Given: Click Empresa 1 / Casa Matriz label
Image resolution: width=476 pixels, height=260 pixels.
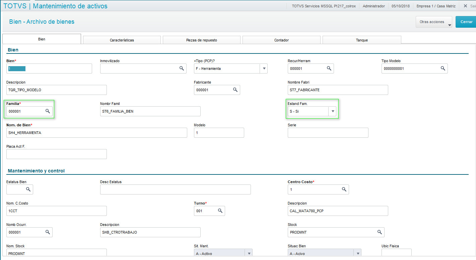Looking at the screenshot, I should 435,6.
